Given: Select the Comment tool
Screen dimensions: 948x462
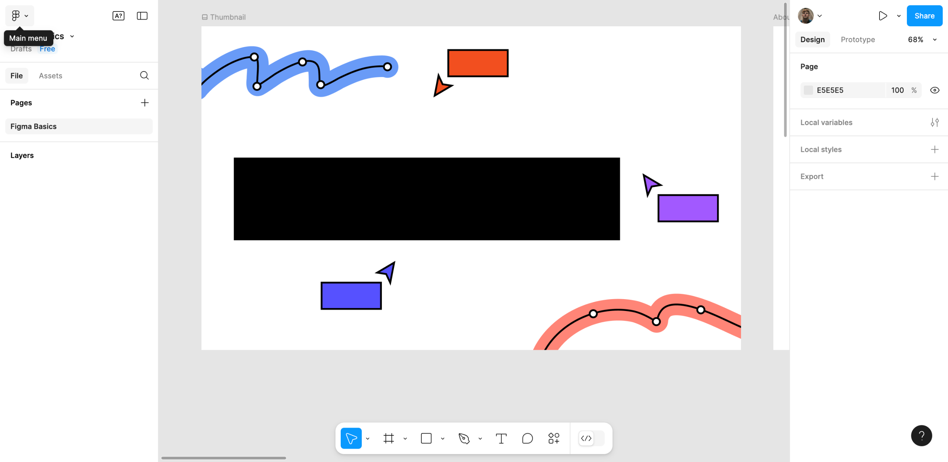Looking at the screenshot, I should [527, 438].
